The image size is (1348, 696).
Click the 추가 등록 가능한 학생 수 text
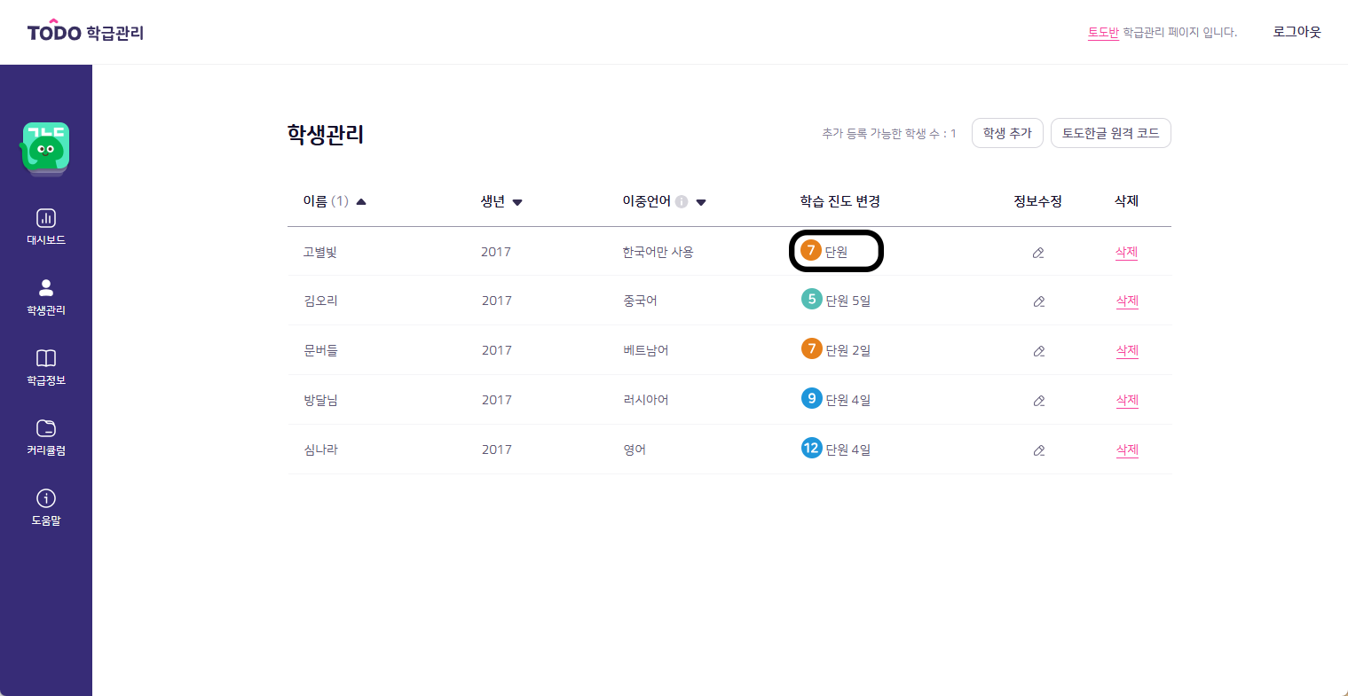click(888, 133)
